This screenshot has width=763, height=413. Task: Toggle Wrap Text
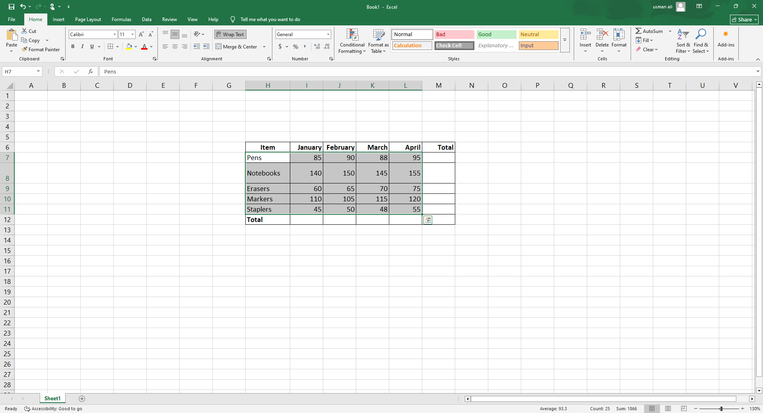(x=230, y=35)
